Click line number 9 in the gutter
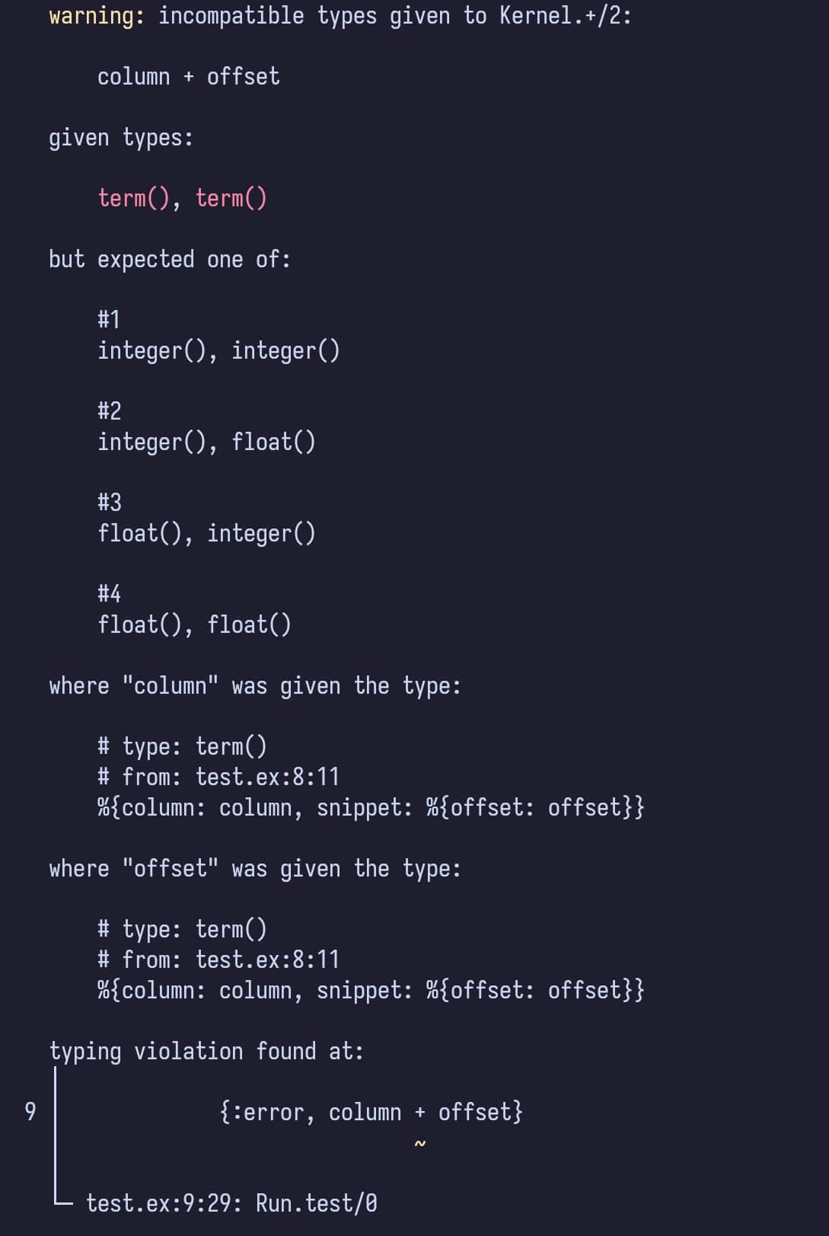Screen dimensions: 829x1236 pos(30,1112)
